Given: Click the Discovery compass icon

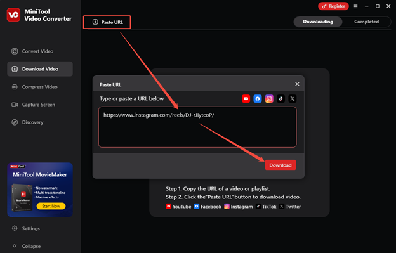Looking at the screenshot, I should tap(15, 122).
